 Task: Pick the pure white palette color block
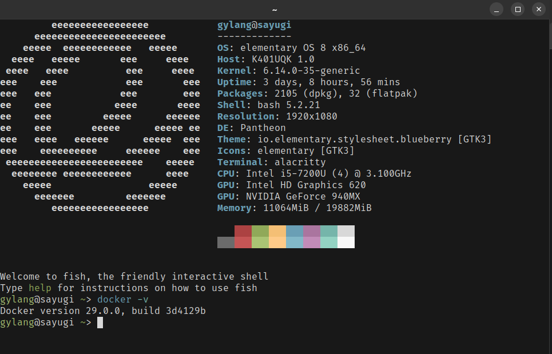(x=346, y=242)
